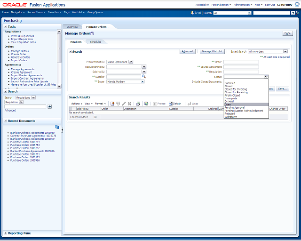Click the Wrap toolbar button
The height and width of the screenshot is (241, 301).
tap(193, 104)
